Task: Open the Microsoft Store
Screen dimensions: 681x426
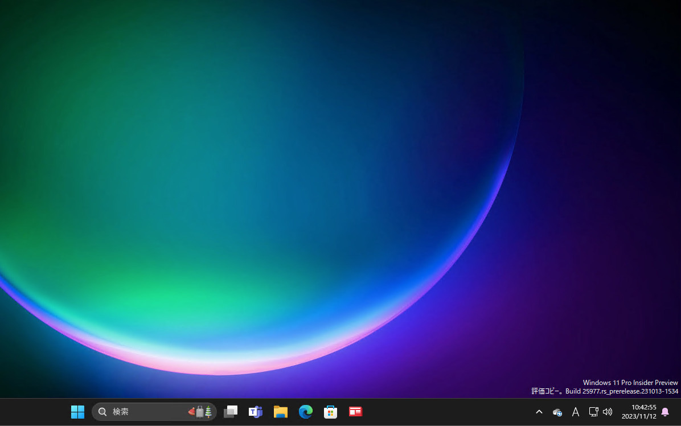Action: point(330,411)
